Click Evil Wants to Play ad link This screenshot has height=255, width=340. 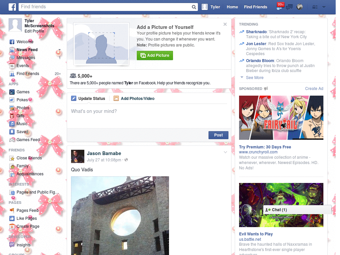pos(256,234)
